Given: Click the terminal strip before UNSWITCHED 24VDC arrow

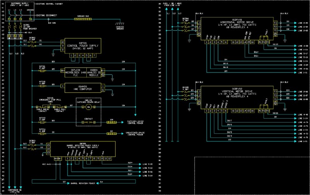Looking at the screenshot, I should [x=112, y=134].
